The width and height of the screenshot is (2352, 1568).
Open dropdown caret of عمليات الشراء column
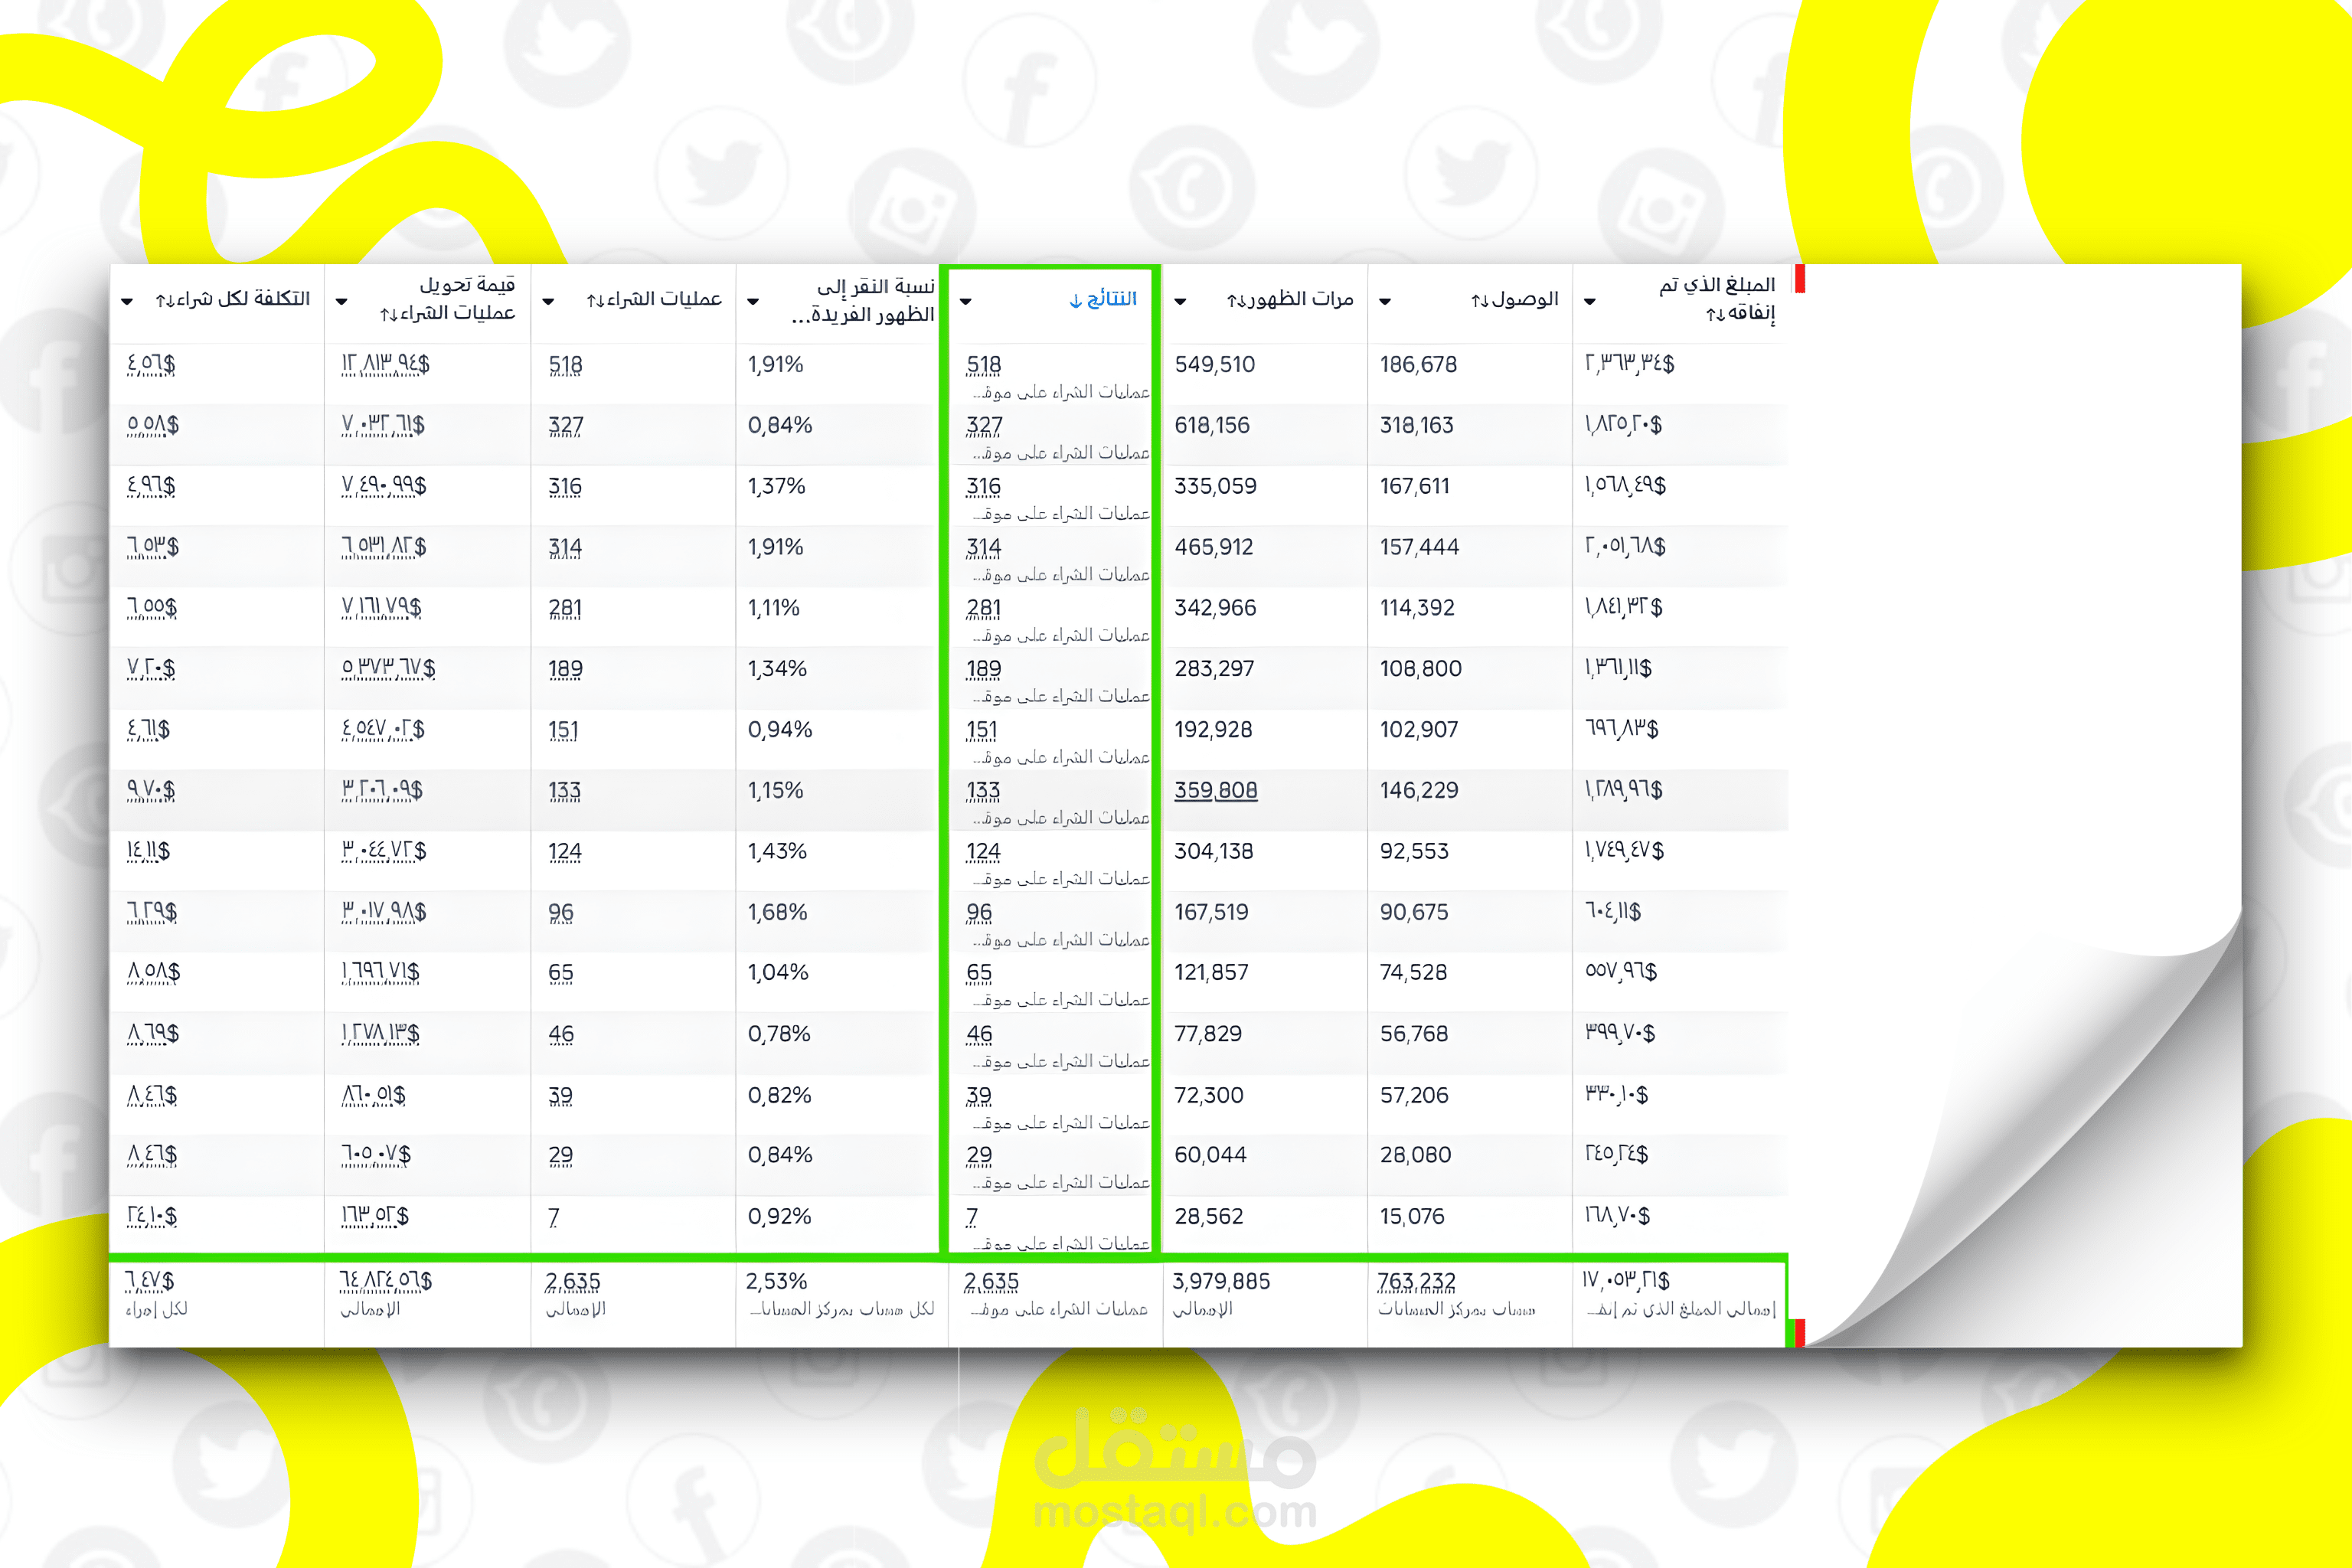[548, 301]
